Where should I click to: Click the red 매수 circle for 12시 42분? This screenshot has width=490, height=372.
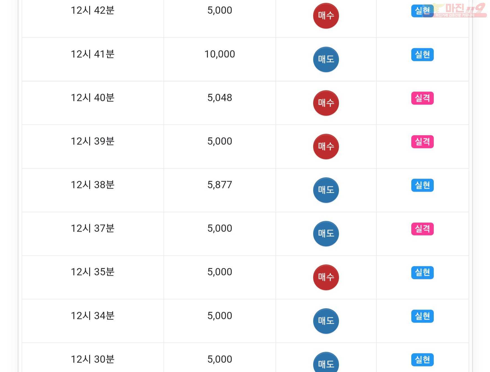click(x=326, y=16)
